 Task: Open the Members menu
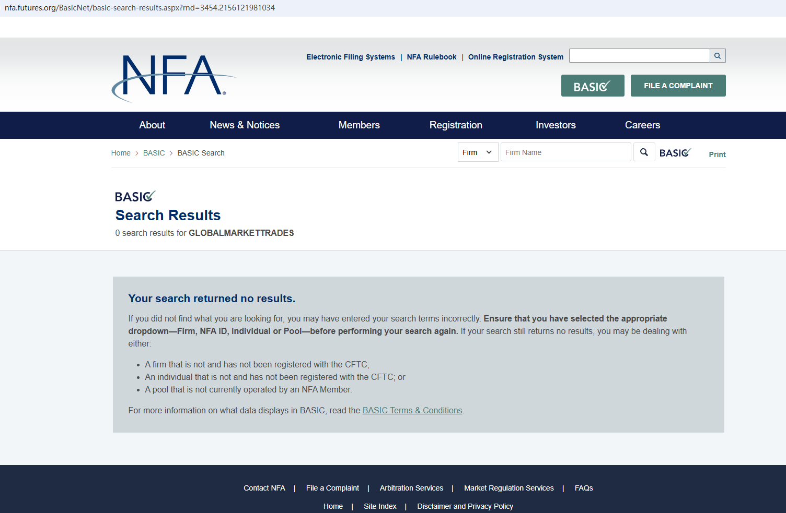point(359,125)
